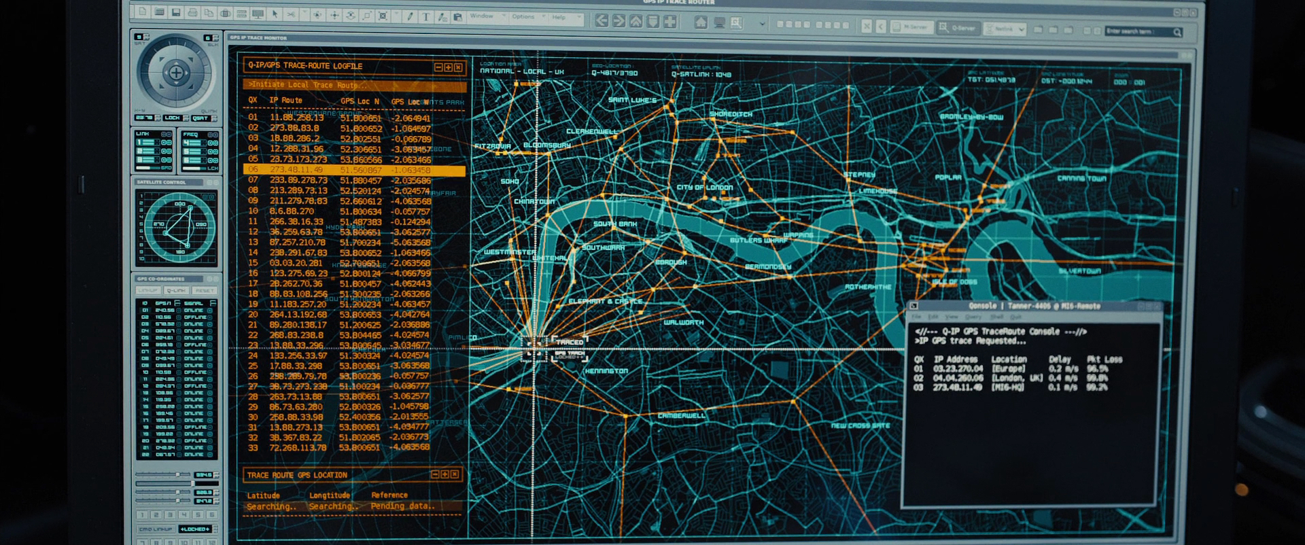Click the briefcase toolbar icon
Image resolution: width=1305 pixels, height=545 pixels.
tap(225, 13)
